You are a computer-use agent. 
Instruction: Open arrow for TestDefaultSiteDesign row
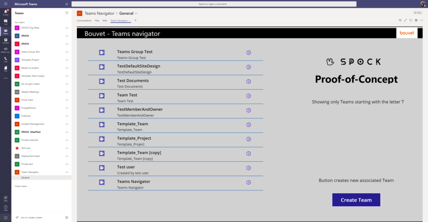[x=248, y=67]
